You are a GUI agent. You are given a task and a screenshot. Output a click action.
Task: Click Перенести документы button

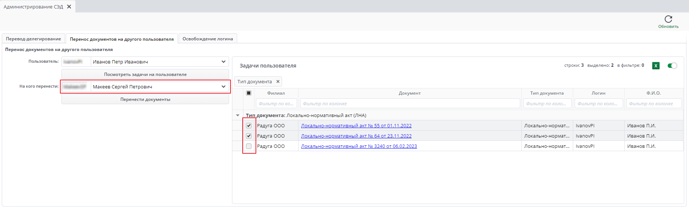point(145,99)
